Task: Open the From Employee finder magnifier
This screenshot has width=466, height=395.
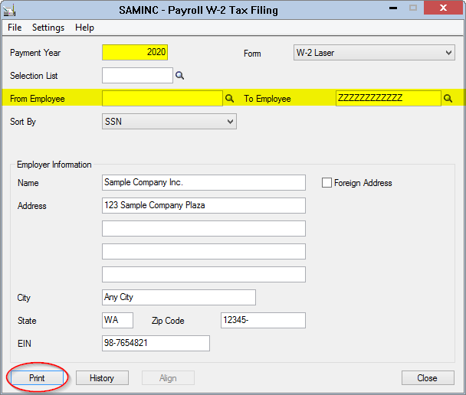Action: (229, 98)
